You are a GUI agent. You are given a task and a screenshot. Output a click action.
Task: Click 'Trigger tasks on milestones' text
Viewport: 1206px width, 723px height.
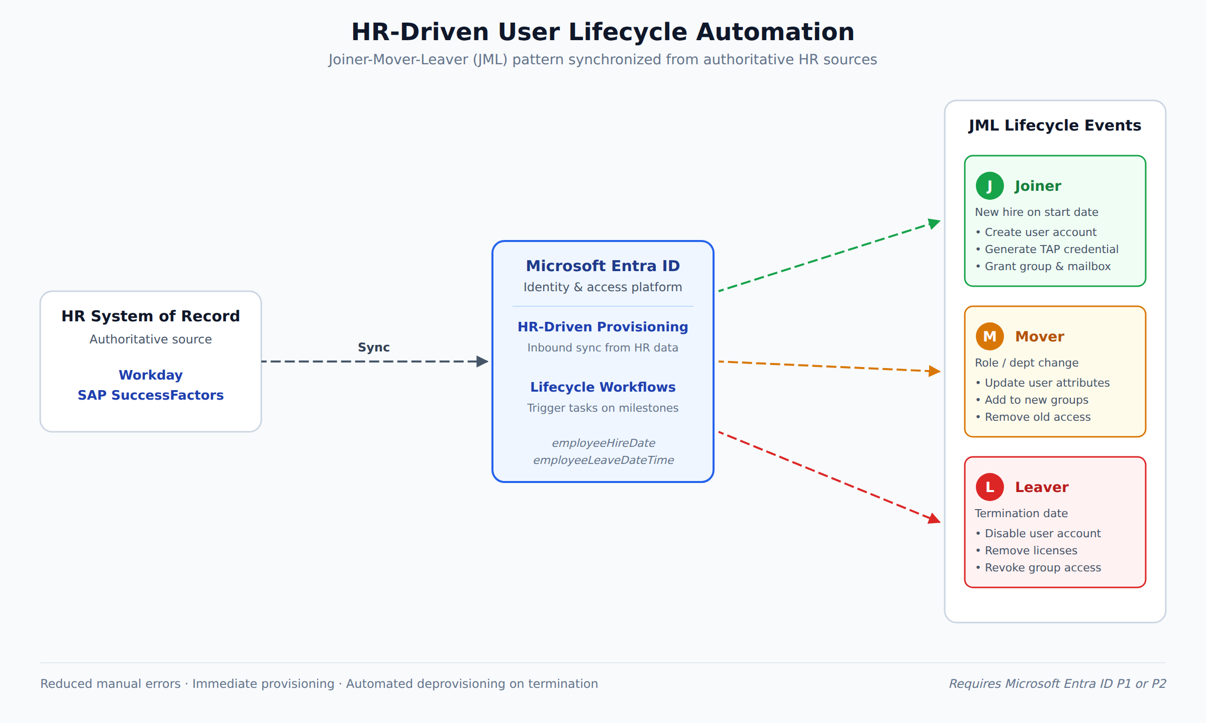tap(602, 408)
